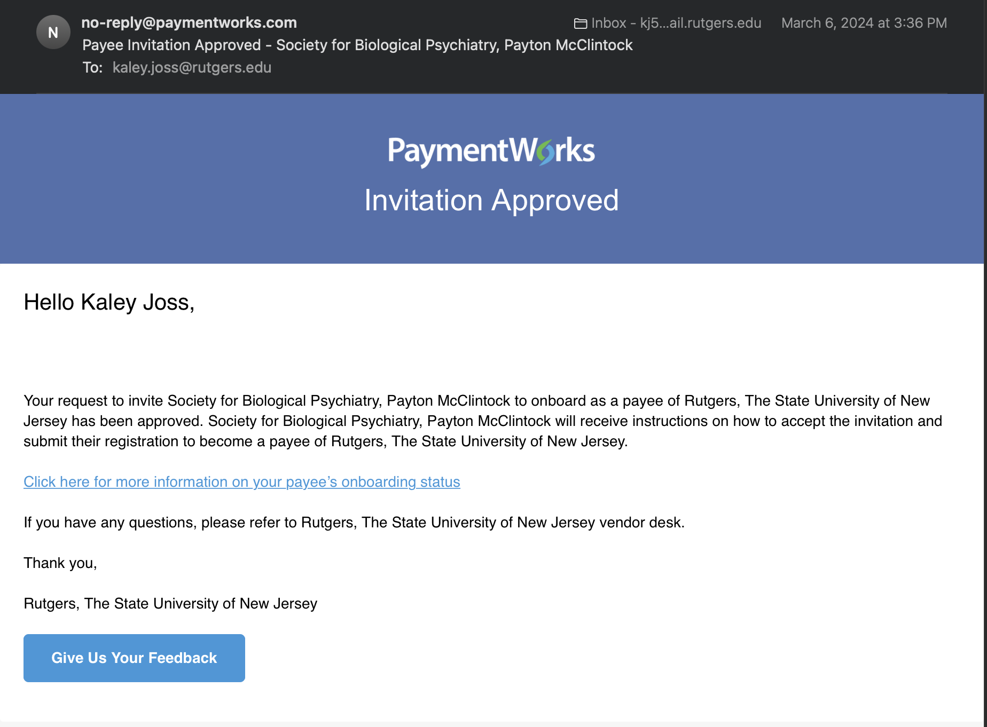The image size is (987, 727).
Task: Click recipient address kaley.joss@rutgers.edu
Action: click(x=192, y=68)
